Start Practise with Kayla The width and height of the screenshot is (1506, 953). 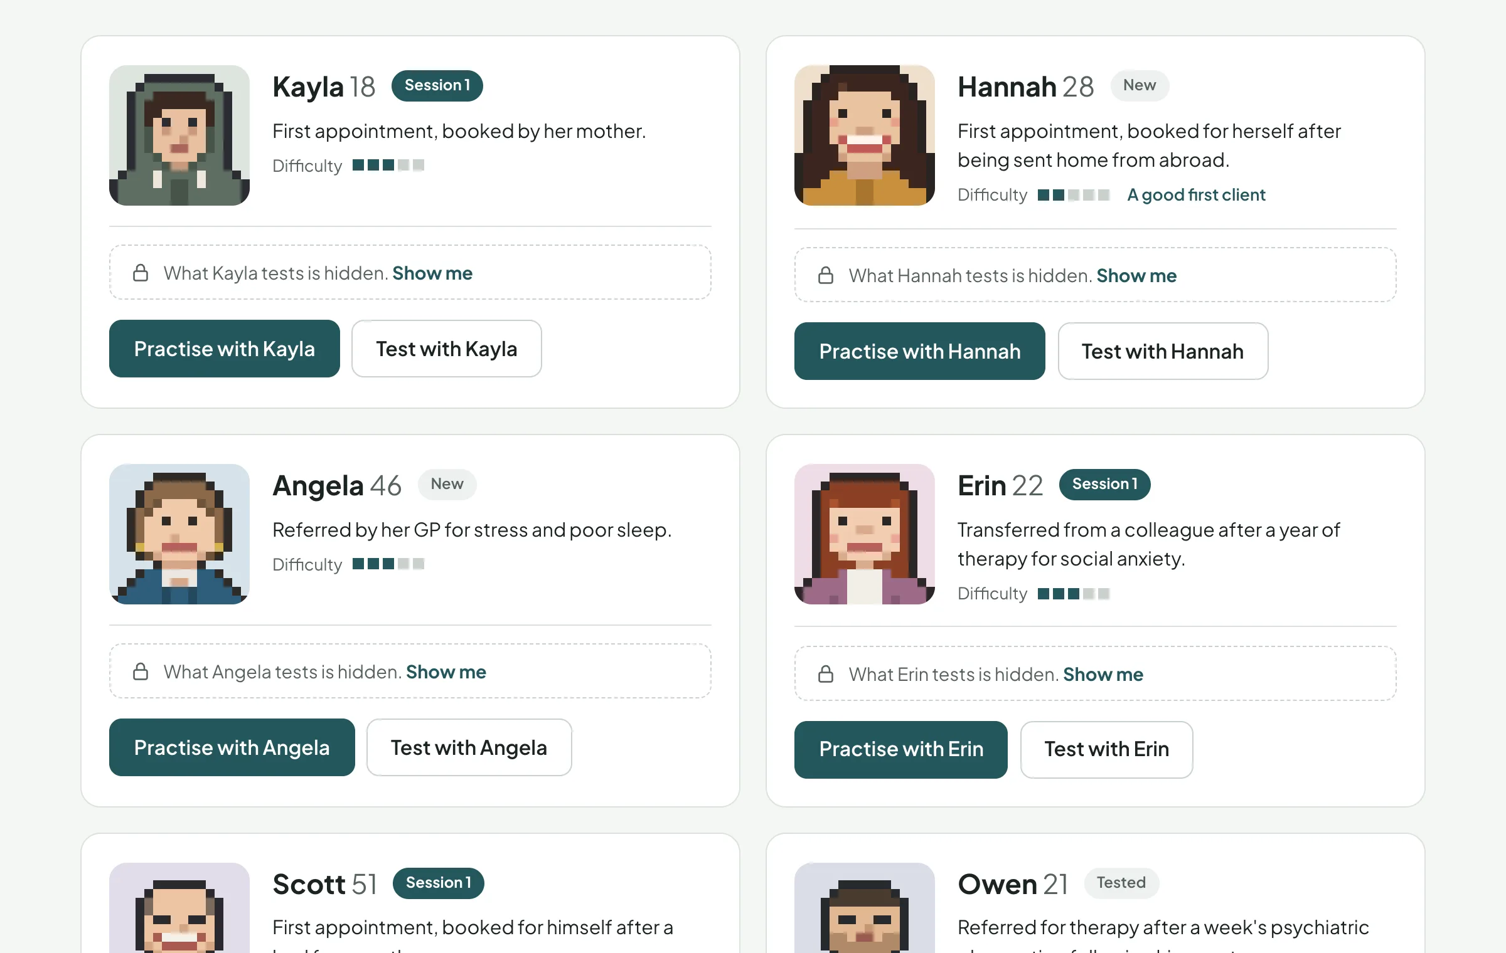tap(225, 349)
